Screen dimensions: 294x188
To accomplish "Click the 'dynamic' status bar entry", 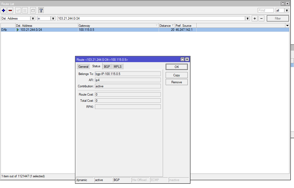I will click(85, 180).
